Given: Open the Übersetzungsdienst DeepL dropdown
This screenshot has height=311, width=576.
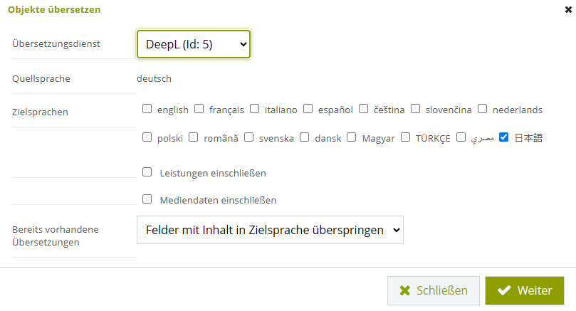Looking at the screenshot, I should point(194,44).
